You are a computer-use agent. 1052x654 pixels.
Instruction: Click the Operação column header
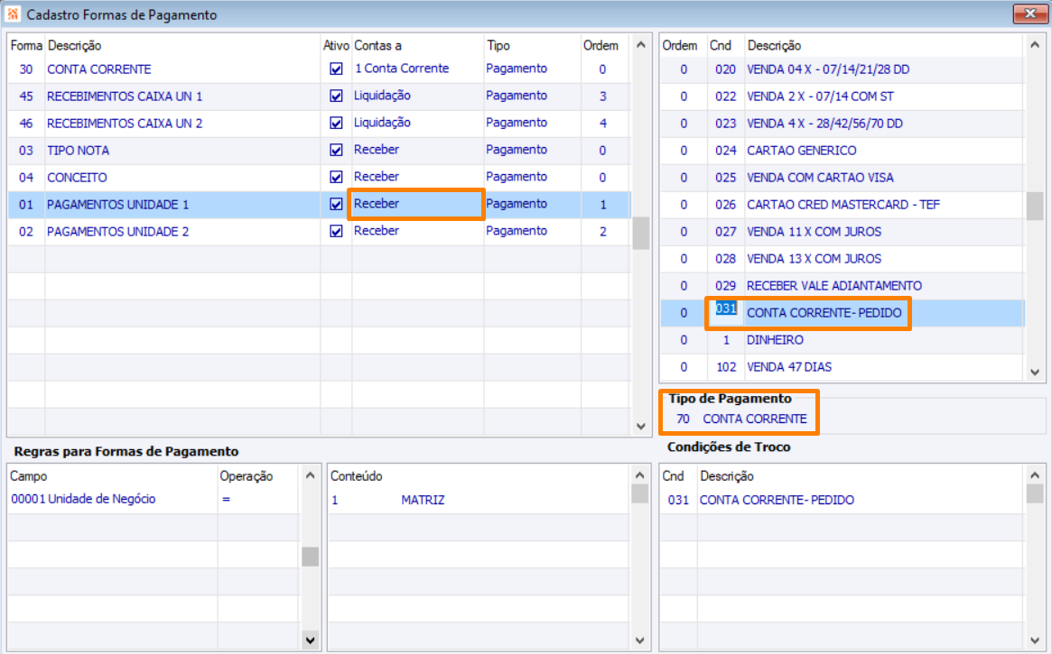click(247, 475)
